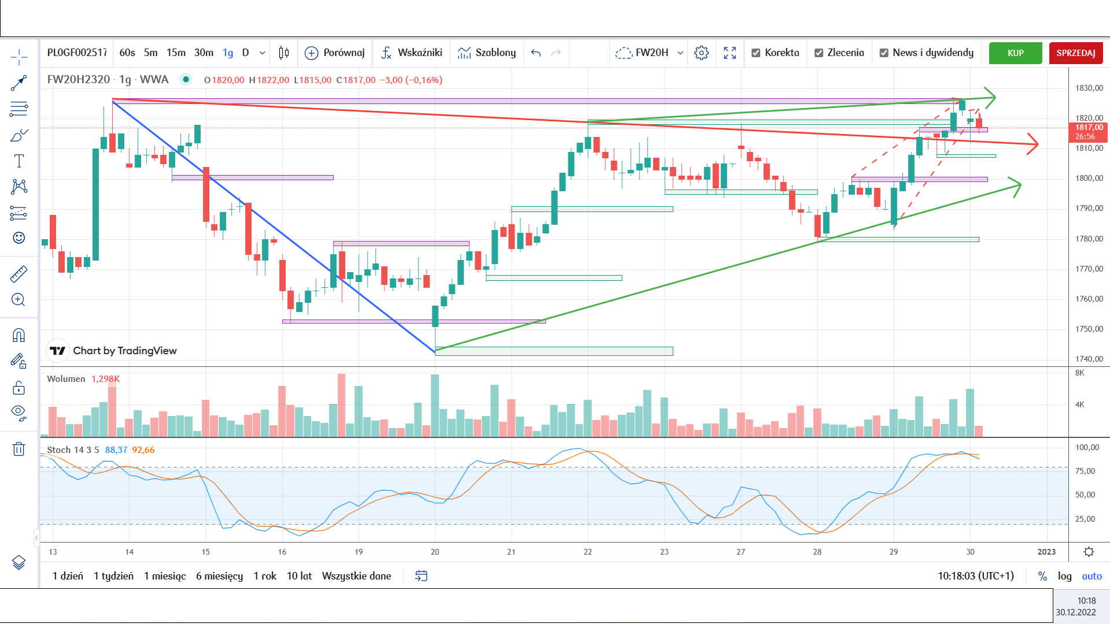Open the go-to-date calendar icon
This screenshot has width=1110, height=624.
421,576
